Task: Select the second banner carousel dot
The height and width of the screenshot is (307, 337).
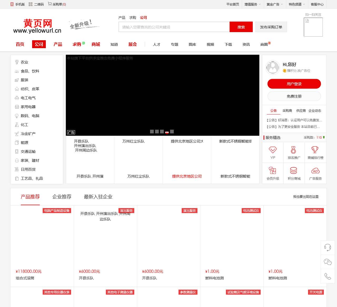Action: [x=157, y=132]
